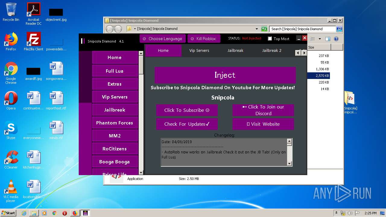
Task: Launch Acrobat Reader DC from desktop
Action: [x=33, y=14]
